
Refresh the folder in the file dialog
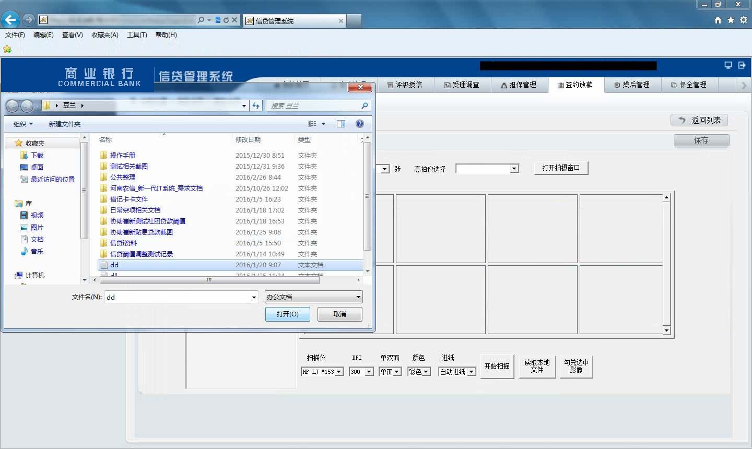(x=256, y=105)
